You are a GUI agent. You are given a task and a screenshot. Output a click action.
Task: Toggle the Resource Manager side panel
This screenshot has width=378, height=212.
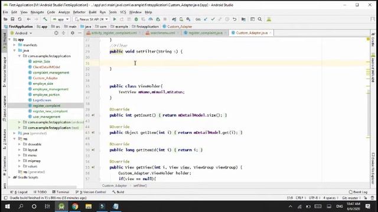(x=4, y=72)
